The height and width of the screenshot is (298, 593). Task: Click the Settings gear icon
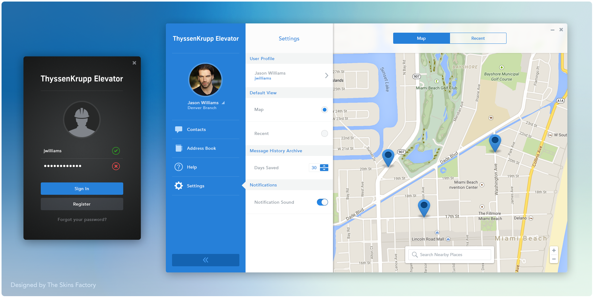179,186
